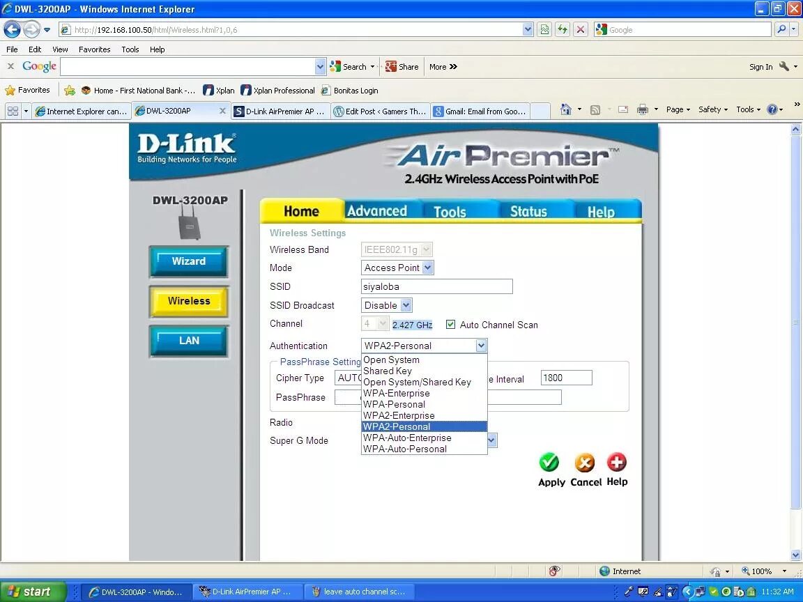The image size is (803, 602).
Task: Click the Stop loading red X icon
Action: (580, 30)
